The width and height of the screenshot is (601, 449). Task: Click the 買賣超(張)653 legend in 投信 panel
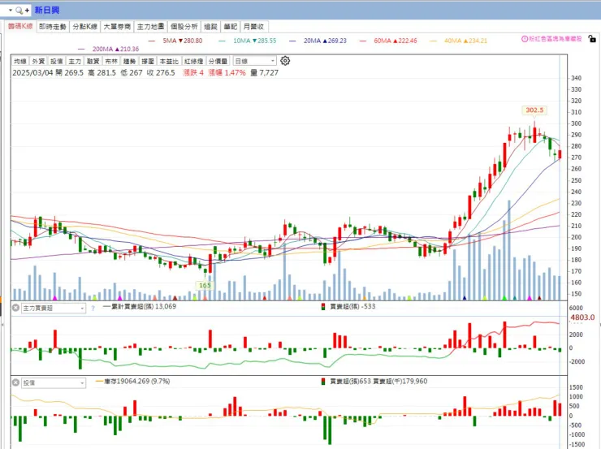(347, 381)
